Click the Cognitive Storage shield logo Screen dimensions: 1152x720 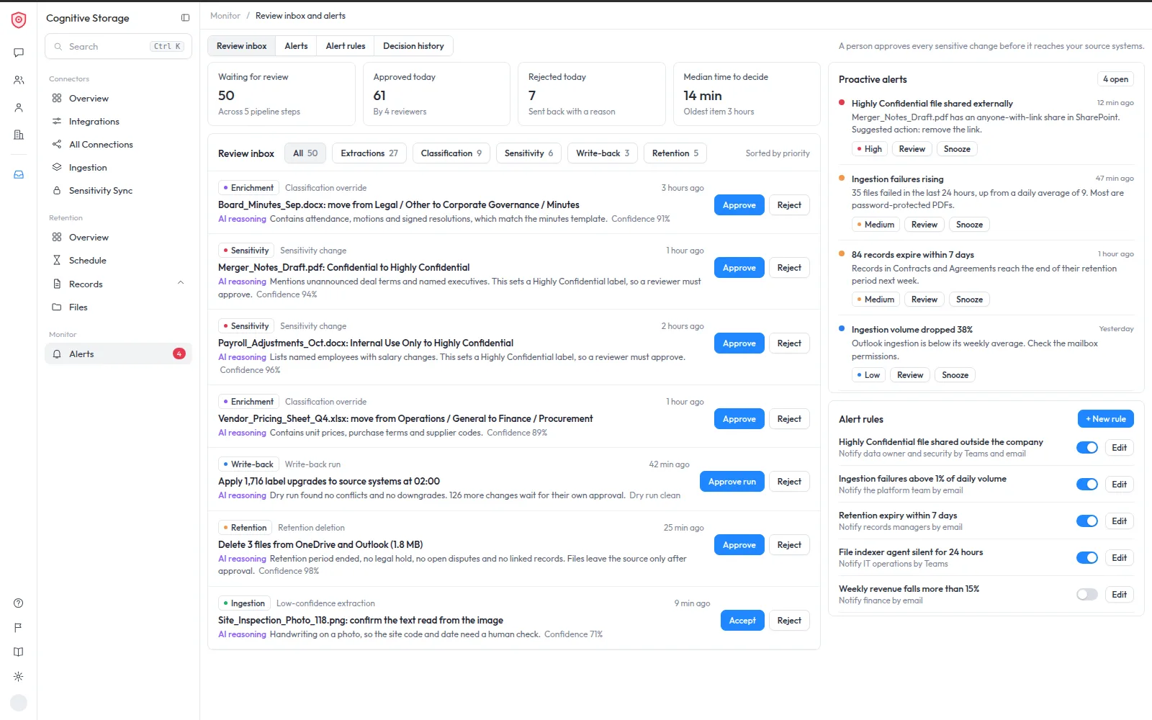point(19,20)
